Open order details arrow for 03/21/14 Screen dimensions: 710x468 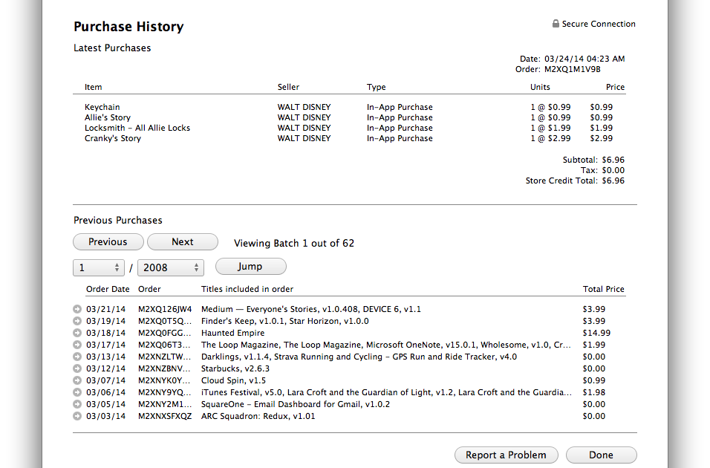pos(77,309)
